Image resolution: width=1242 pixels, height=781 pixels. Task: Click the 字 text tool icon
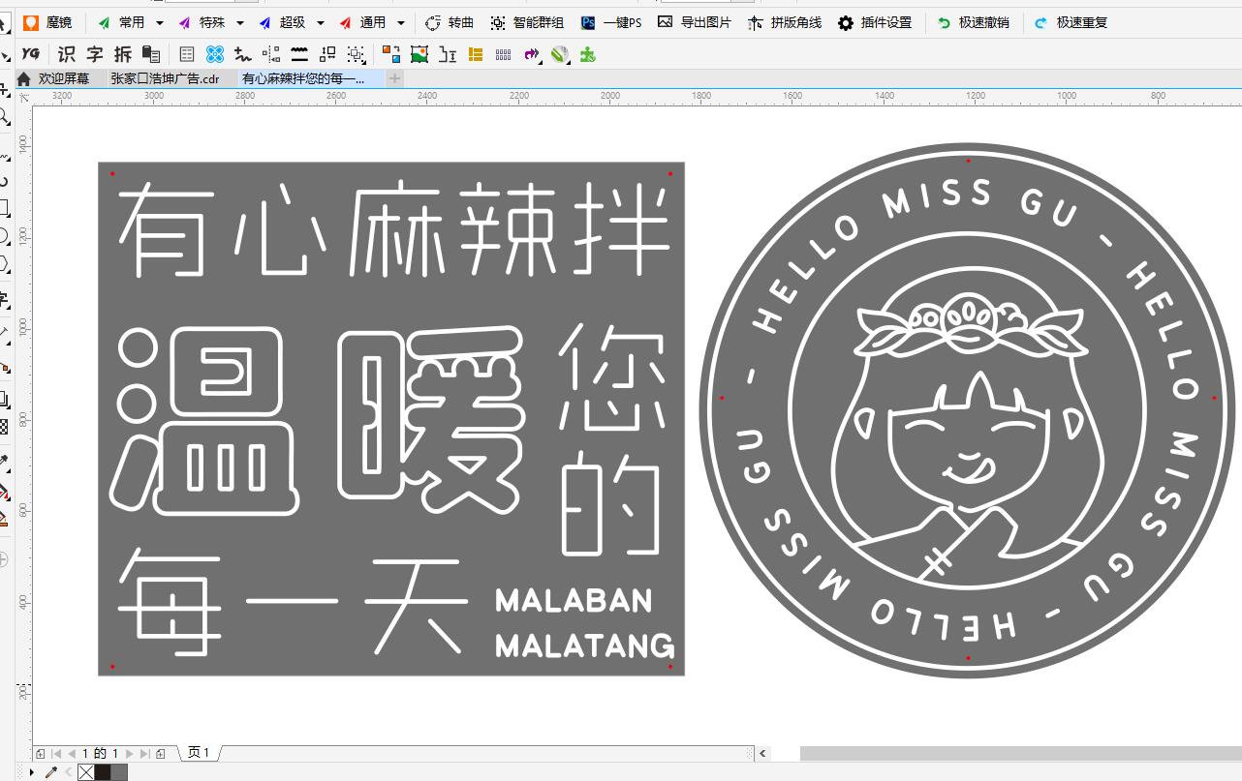pos(95,54)
